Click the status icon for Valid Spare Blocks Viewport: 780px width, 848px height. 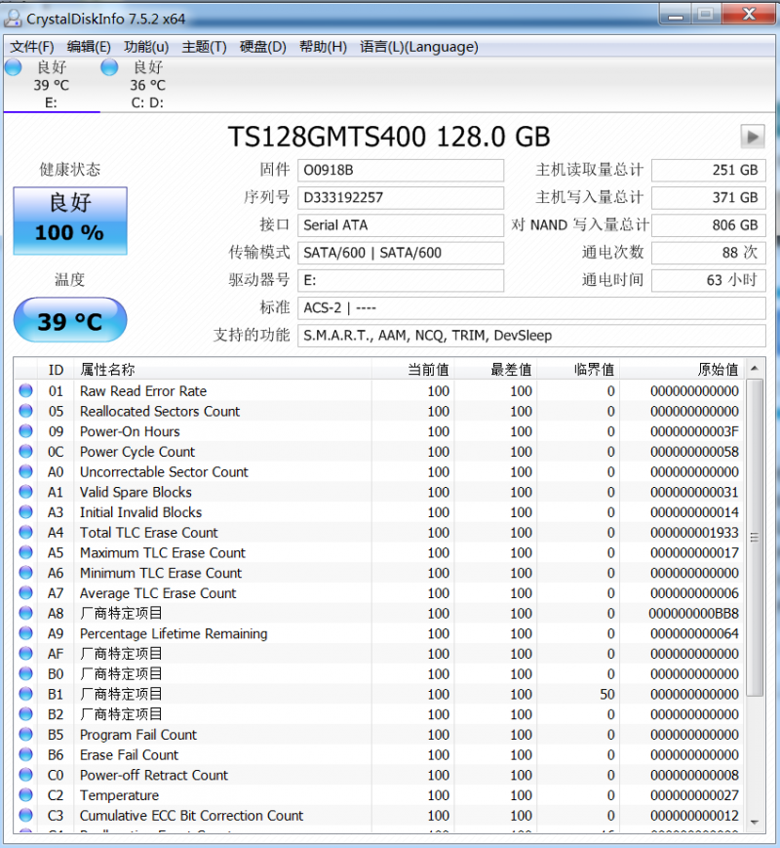click(25, 492)
